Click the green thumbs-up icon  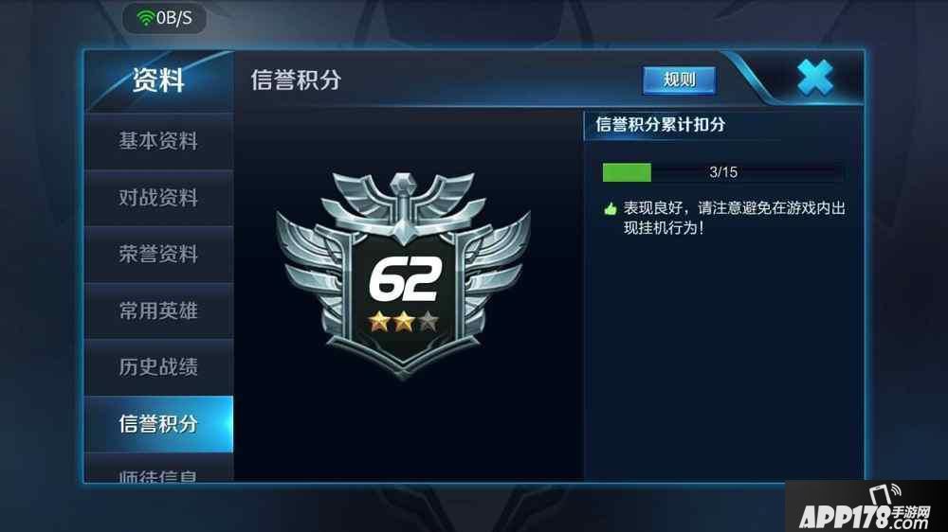610,209
